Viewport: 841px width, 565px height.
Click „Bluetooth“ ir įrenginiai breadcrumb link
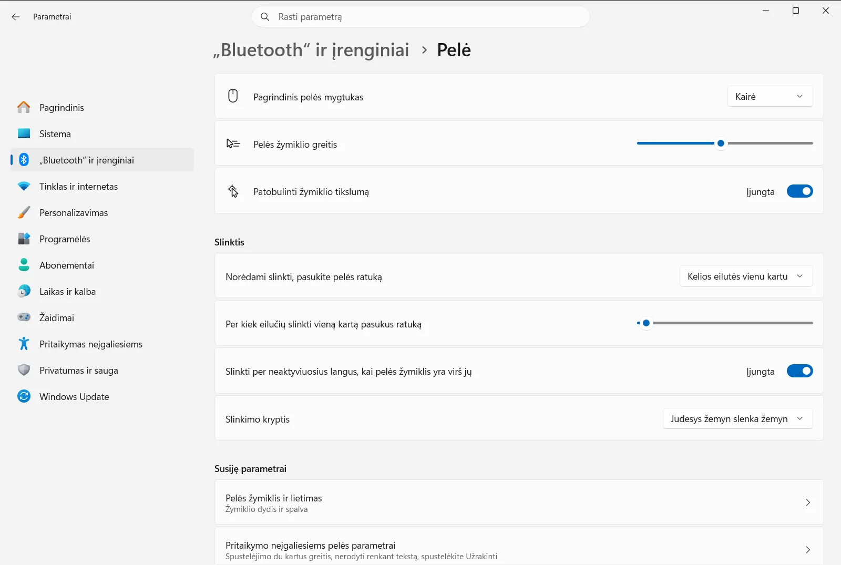[x=311, y=50]
